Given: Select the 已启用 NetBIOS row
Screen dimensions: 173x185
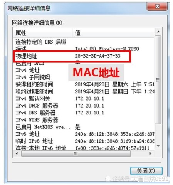Looking at the screenshot, I should point(84,127).
